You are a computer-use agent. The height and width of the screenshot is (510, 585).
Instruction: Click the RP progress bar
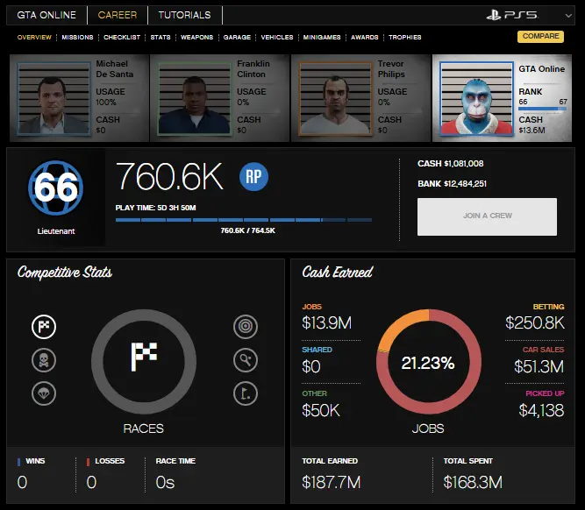coord(244,220)
